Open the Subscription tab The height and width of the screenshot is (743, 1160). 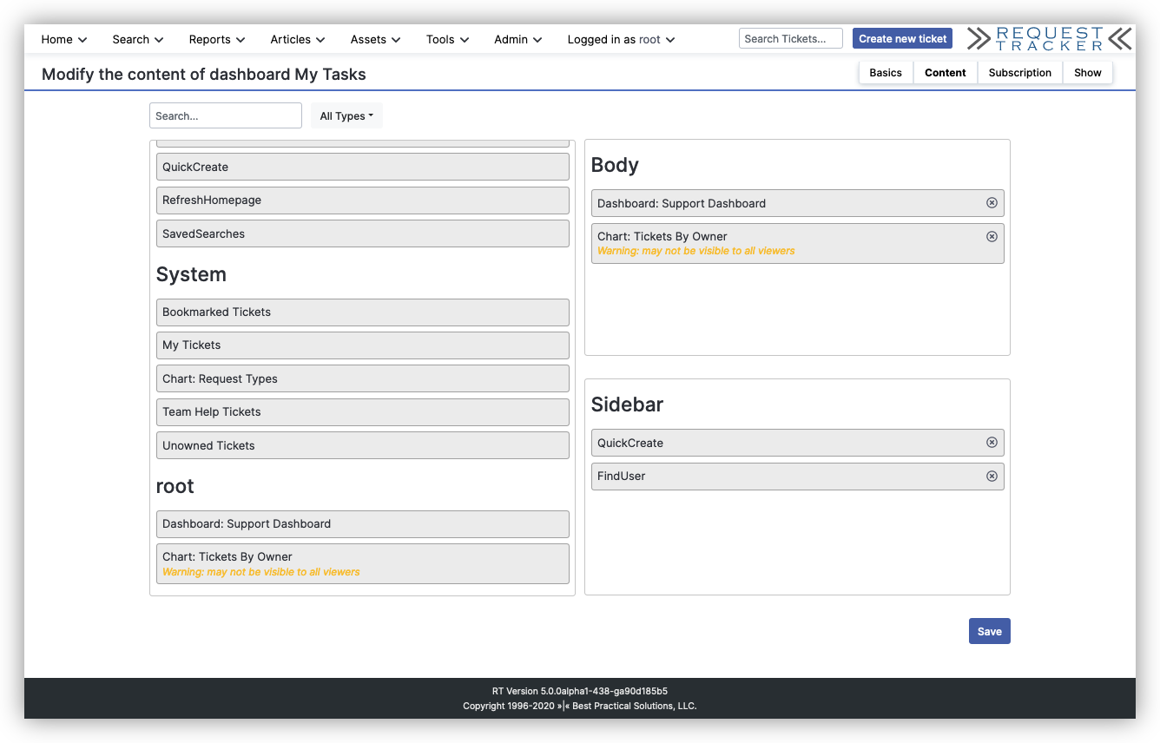(1019, 72)
